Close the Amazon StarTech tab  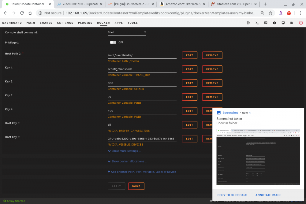(204, 4)
